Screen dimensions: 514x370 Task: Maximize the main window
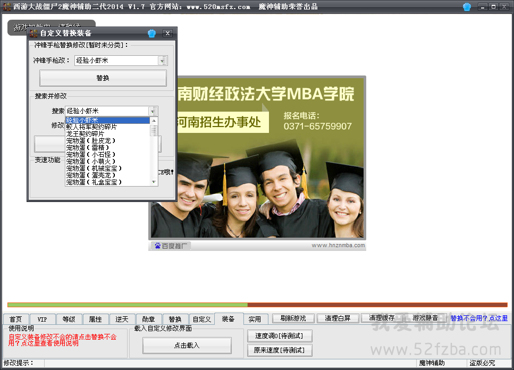click(x=493, y=6)
